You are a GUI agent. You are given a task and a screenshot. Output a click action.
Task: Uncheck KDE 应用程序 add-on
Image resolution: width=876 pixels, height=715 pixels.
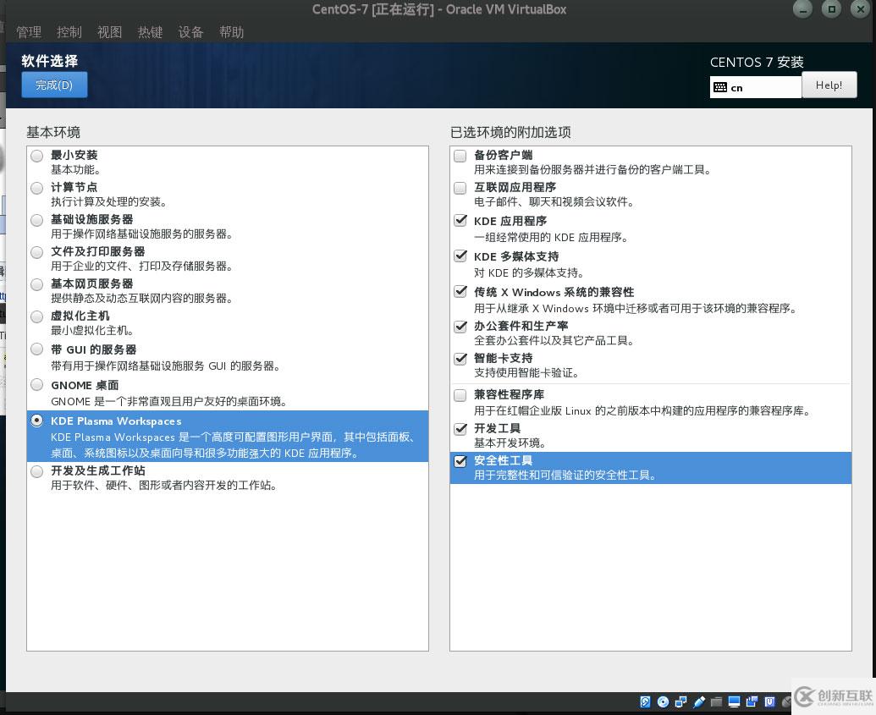click(x=460, y=221)
